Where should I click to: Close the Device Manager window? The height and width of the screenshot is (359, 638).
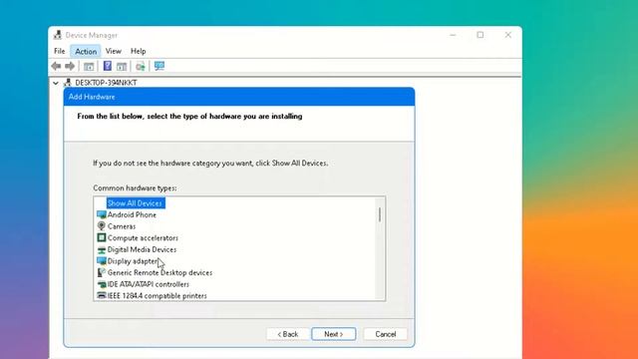coord(508,35)
